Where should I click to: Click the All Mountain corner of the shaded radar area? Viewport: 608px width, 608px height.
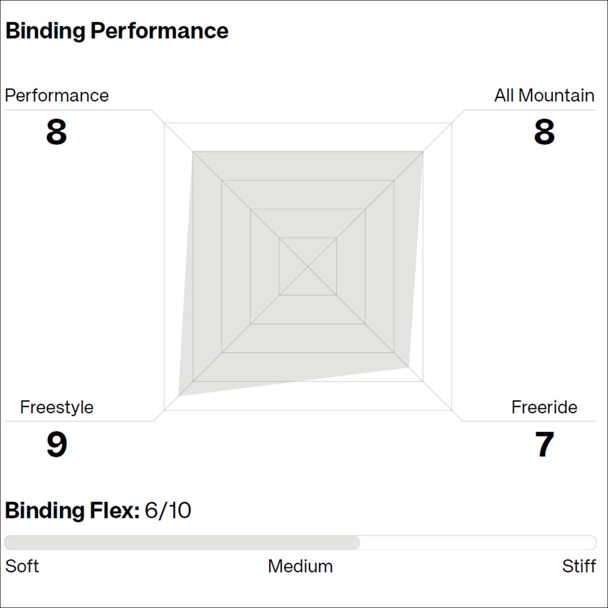click(x=423, y=151)
